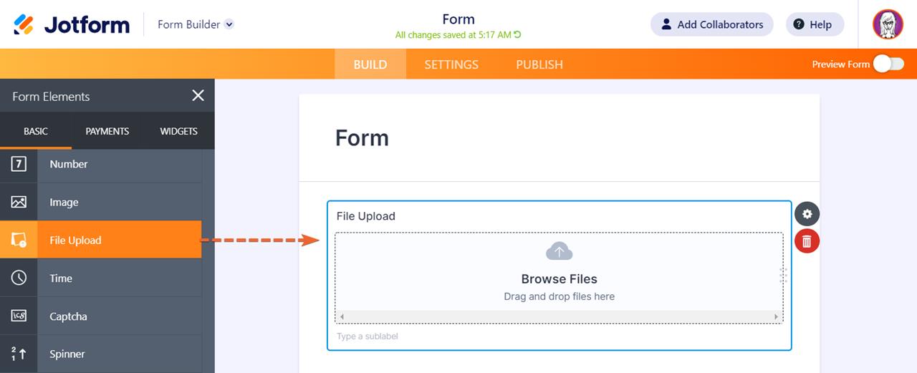Expand the Form Builder dropdown
This screenshot has height=373, width=917.
[229, 24]
